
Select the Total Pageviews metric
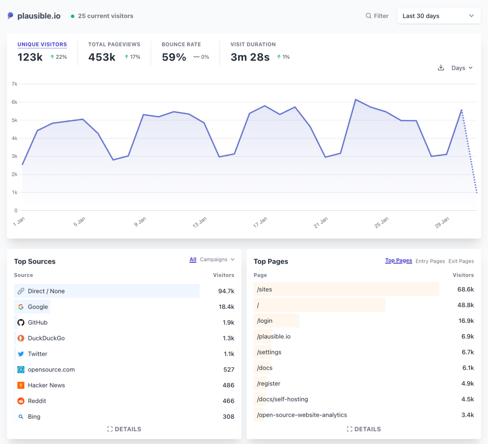pyautogui.click(x=114, y=44)
